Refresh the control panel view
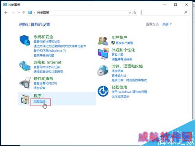Image resolution: width=195 pixels, height=146 pixels. pyautogui.click(x=135, y=13)
